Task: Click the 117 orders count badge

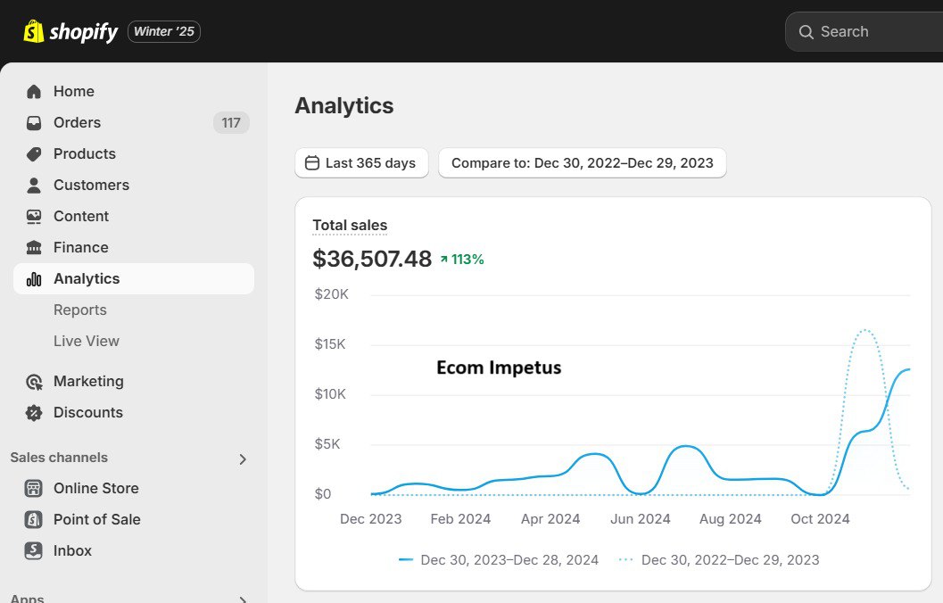Action: coord(231,122)
